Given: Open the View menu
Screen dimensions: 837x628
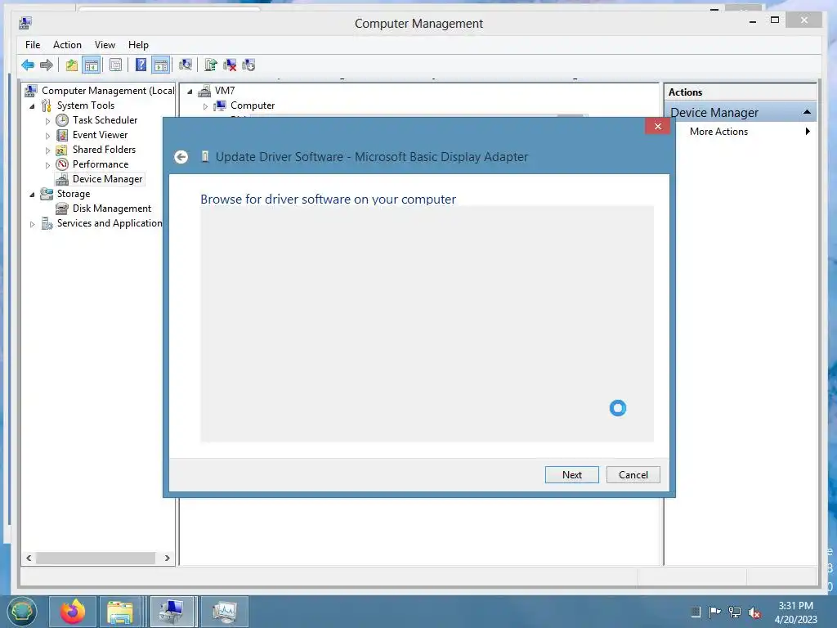Looking at the screenshot, I should 105,45.
